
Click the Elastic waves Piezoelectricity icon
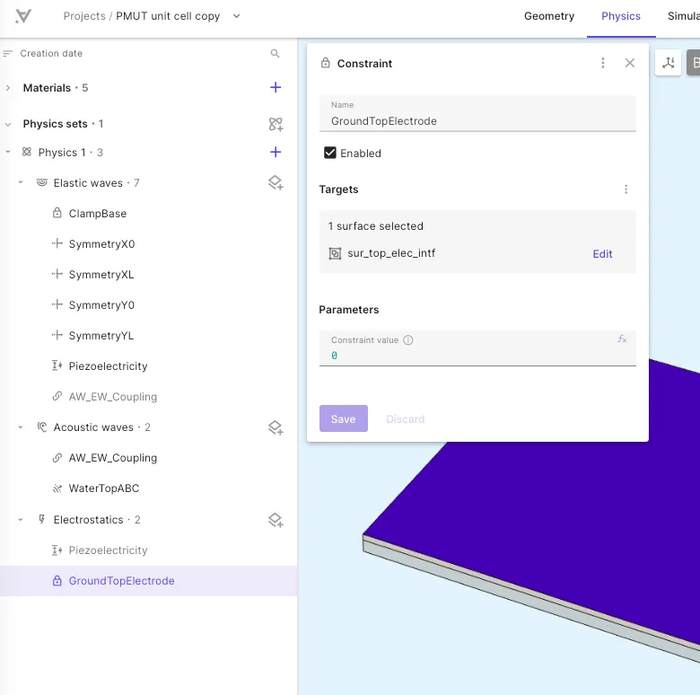(57, 365)
